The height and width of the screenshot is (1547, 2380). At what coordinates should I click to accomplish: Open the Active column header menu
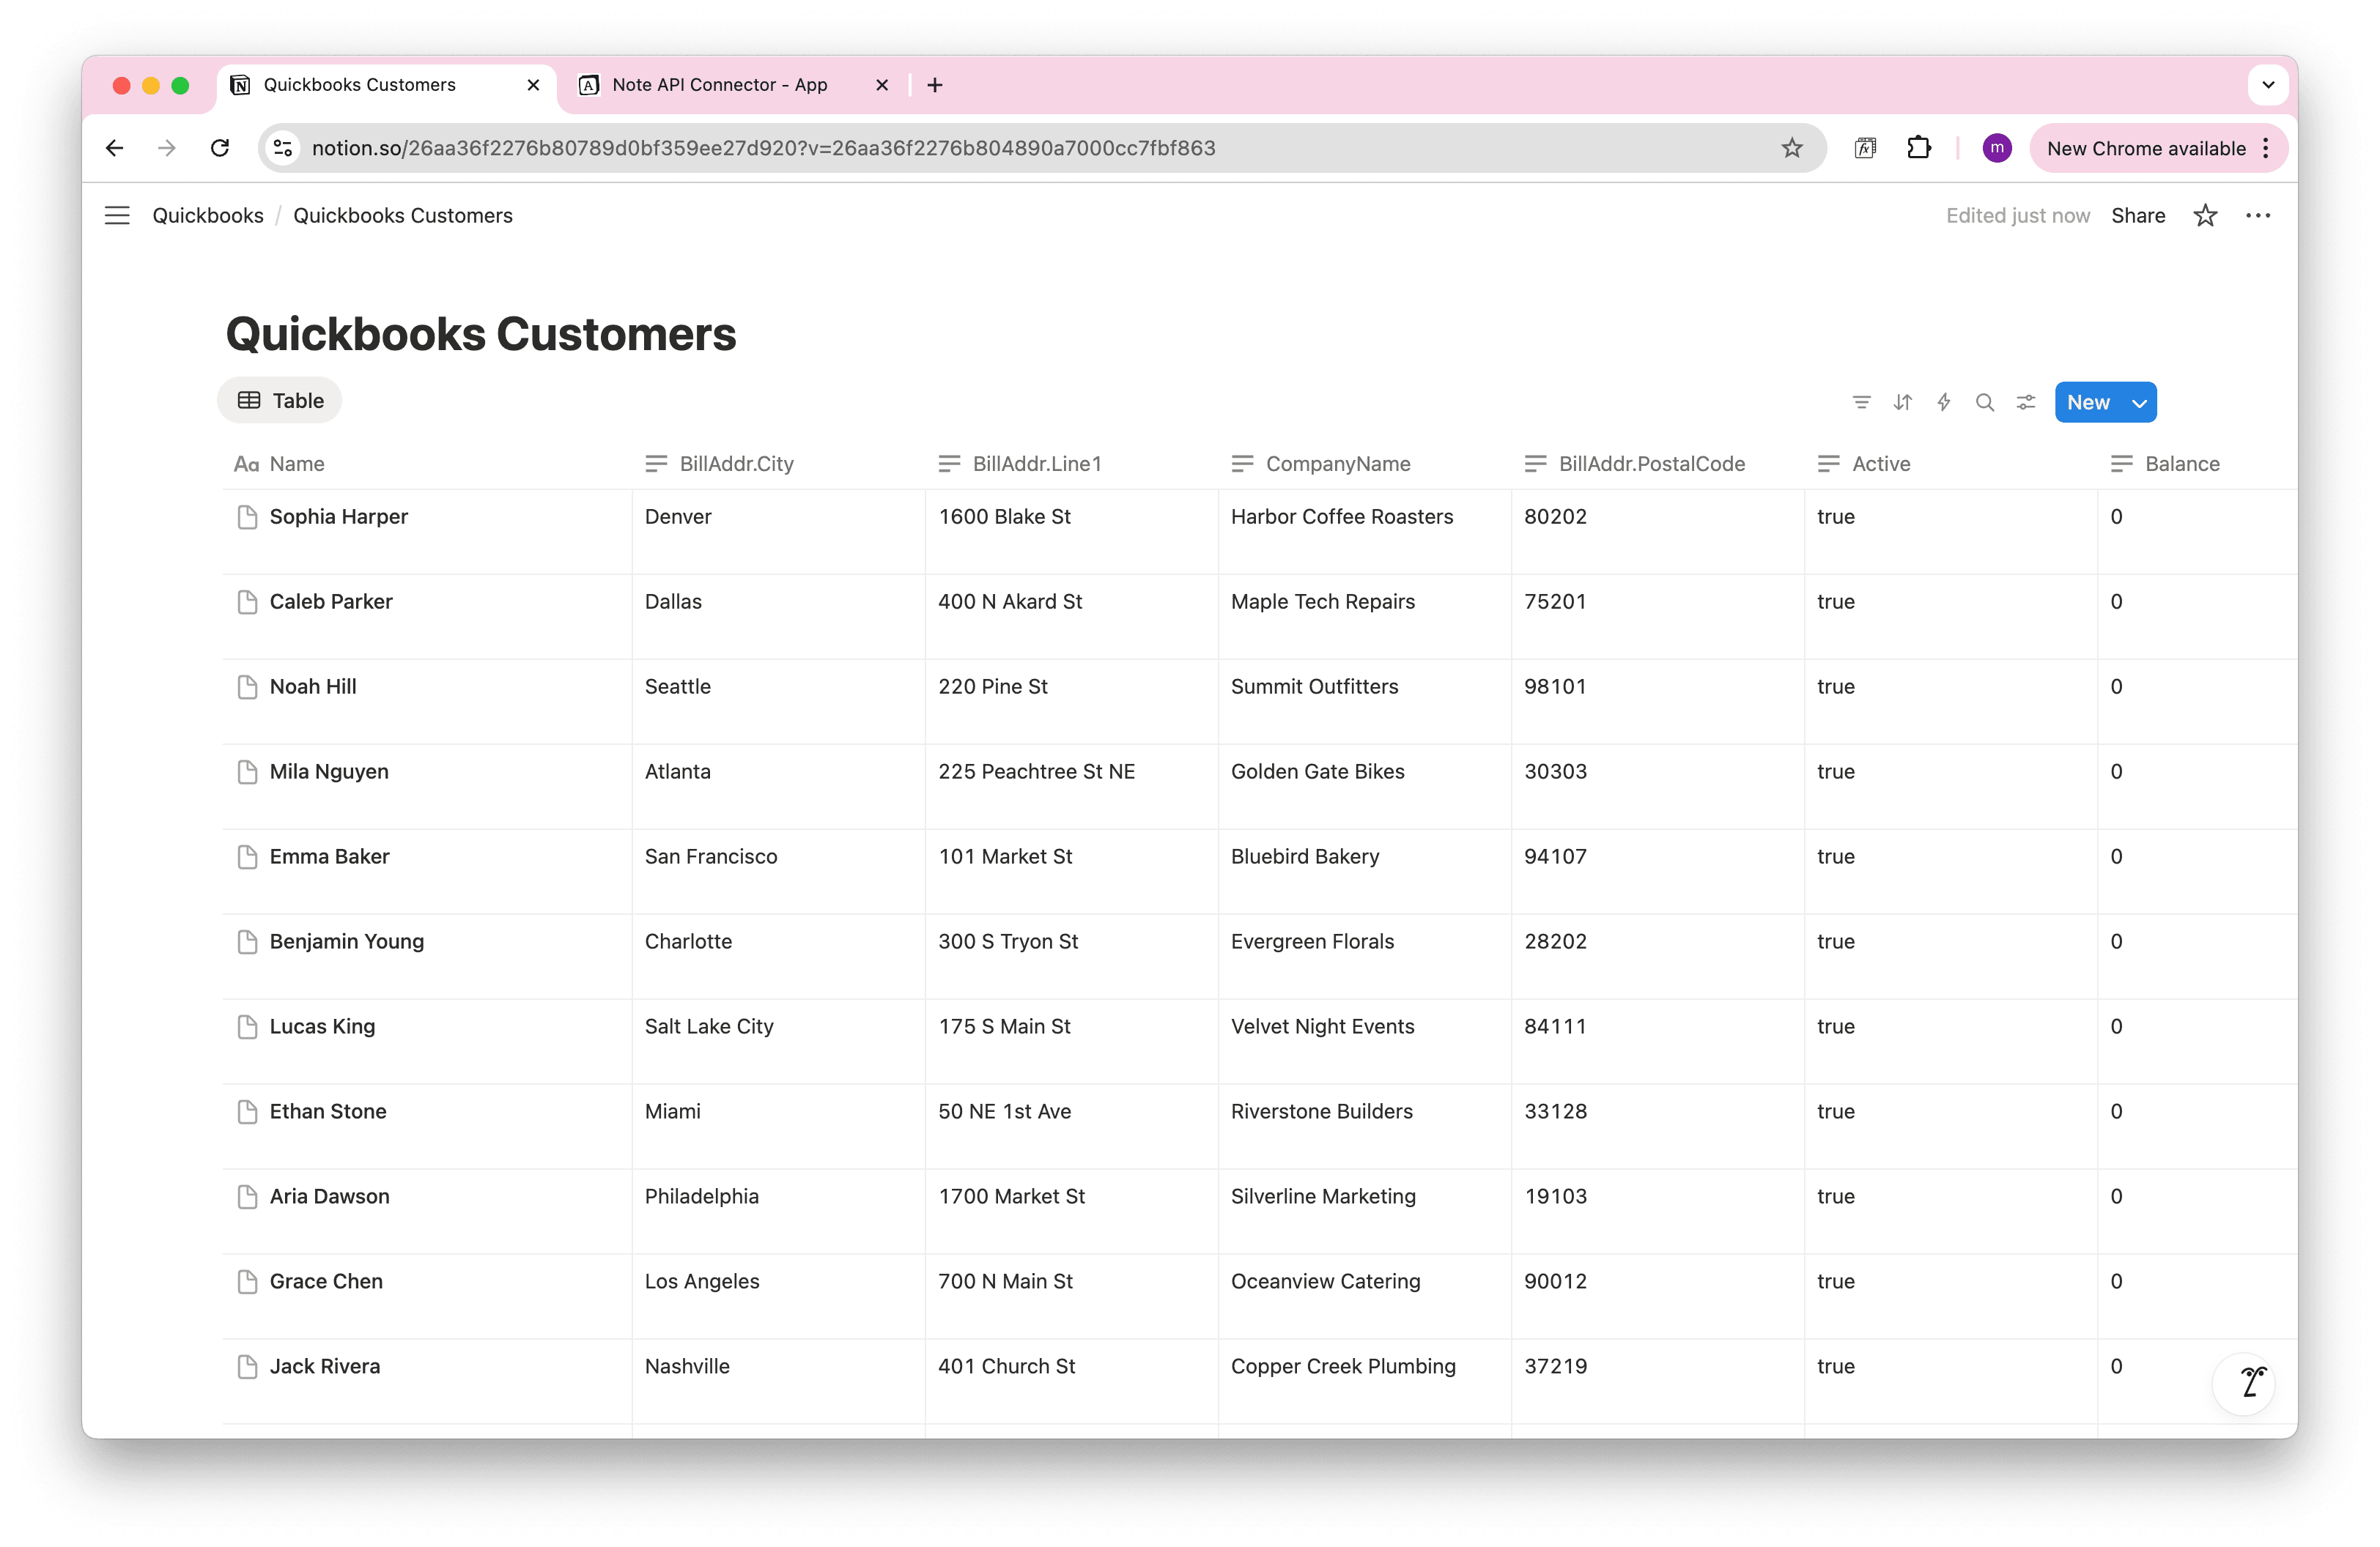coord(1951,464)
